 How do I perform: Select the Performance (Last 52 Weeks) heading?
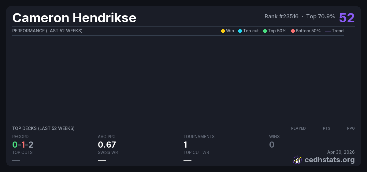point(47,31)
